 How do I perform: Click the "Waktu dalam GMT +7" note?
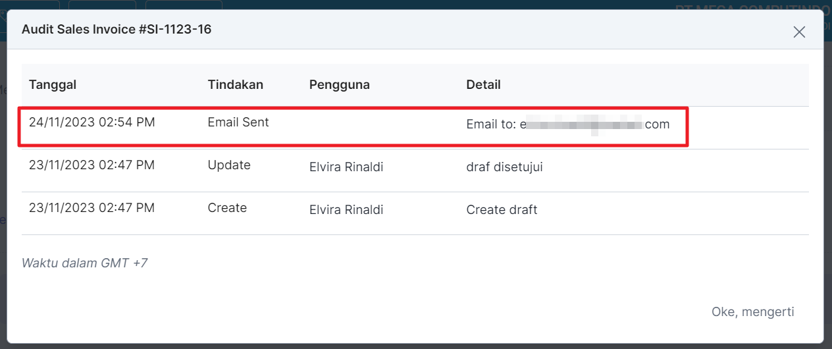click(x=84, y=263)
